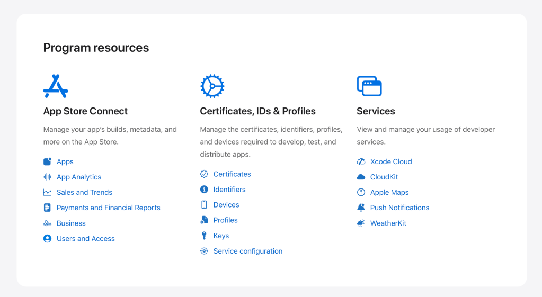Viewport: 542px width, 297px height.
Task: Click the Keys key icon
Action: 204,236
